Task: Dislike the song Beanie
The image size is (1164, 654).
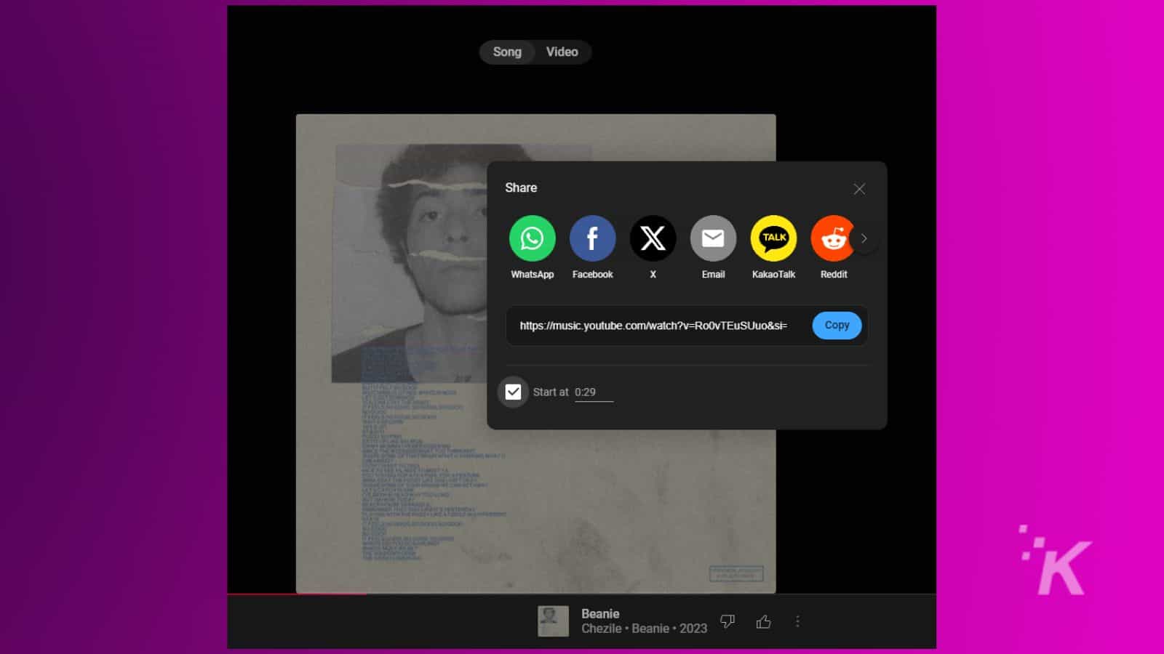Action: coord(727,621)
